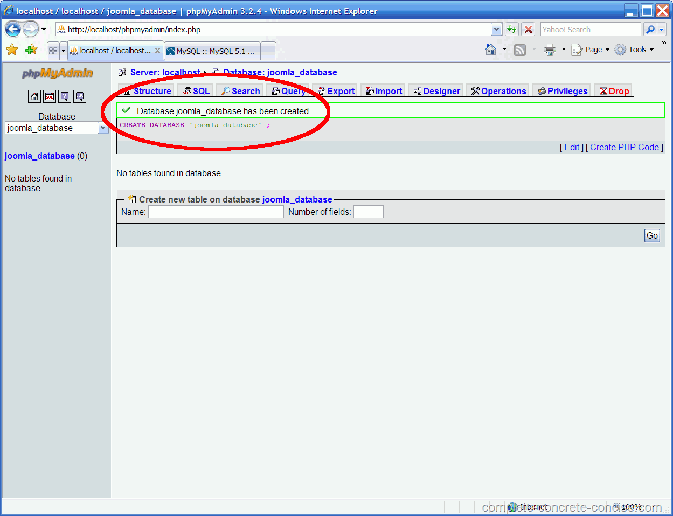Image resolution: width=673 pixels, height=516 pixels.
Task: Open the Database select dropdown in sidebar
Action: tap(57, 128)
